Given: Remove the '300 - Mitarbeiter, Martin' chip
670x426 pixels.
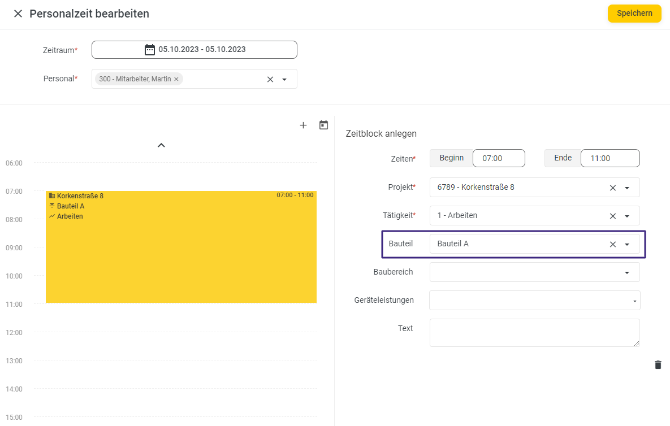Looking at the screenshot, I should [176, 79].
